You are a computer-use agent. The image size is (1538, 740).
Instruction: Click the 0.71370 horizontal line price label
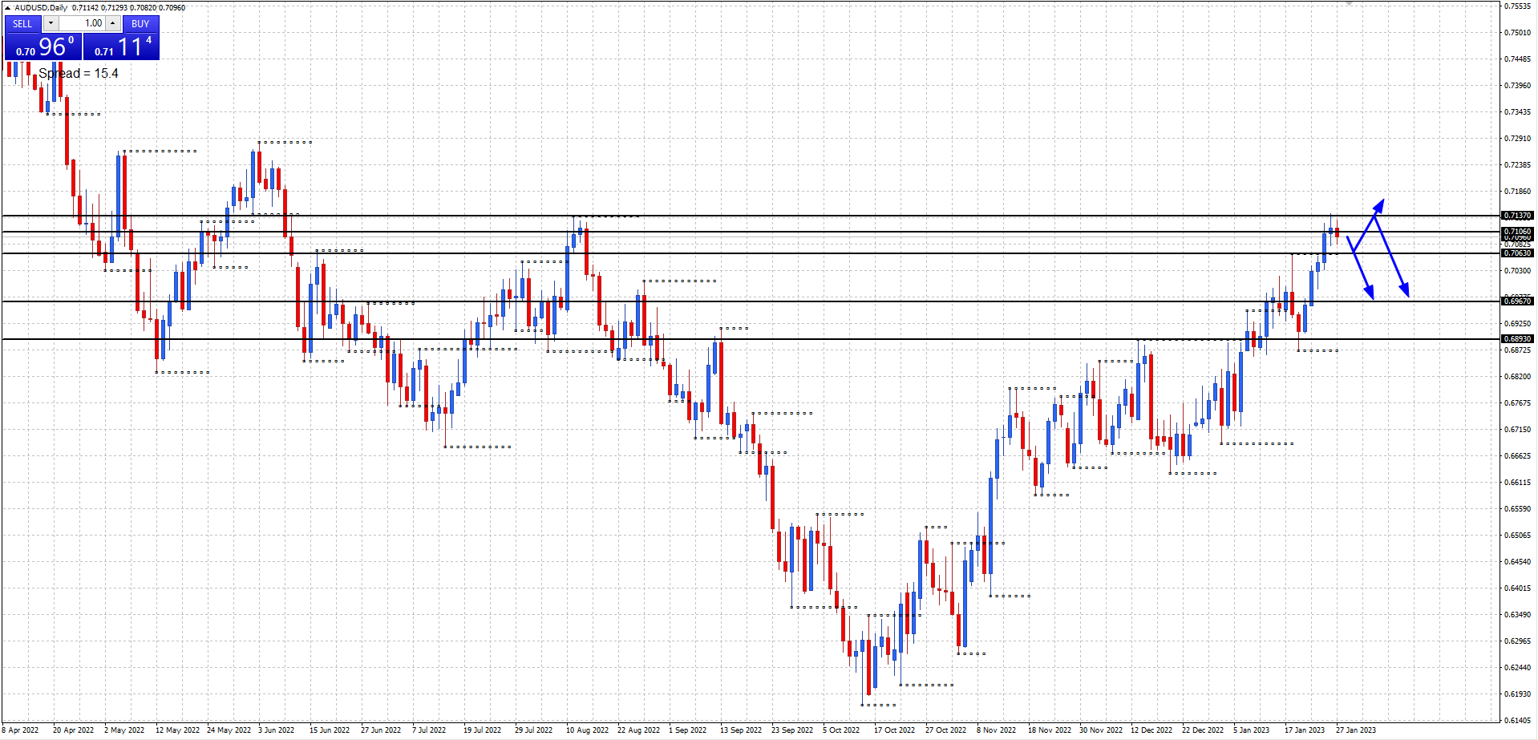point(1516,216)
